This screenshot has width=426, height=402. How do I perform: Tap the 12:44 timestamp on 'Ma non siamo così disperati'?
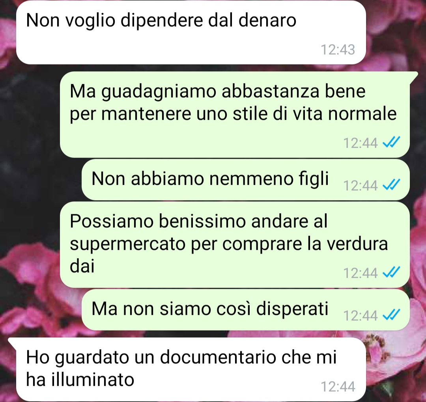click(361, 316)
